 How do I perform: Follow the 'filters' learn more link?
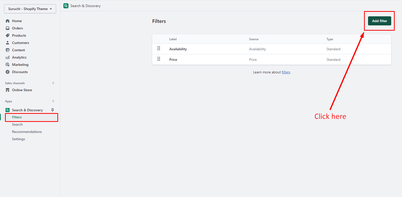pos(286,72)
